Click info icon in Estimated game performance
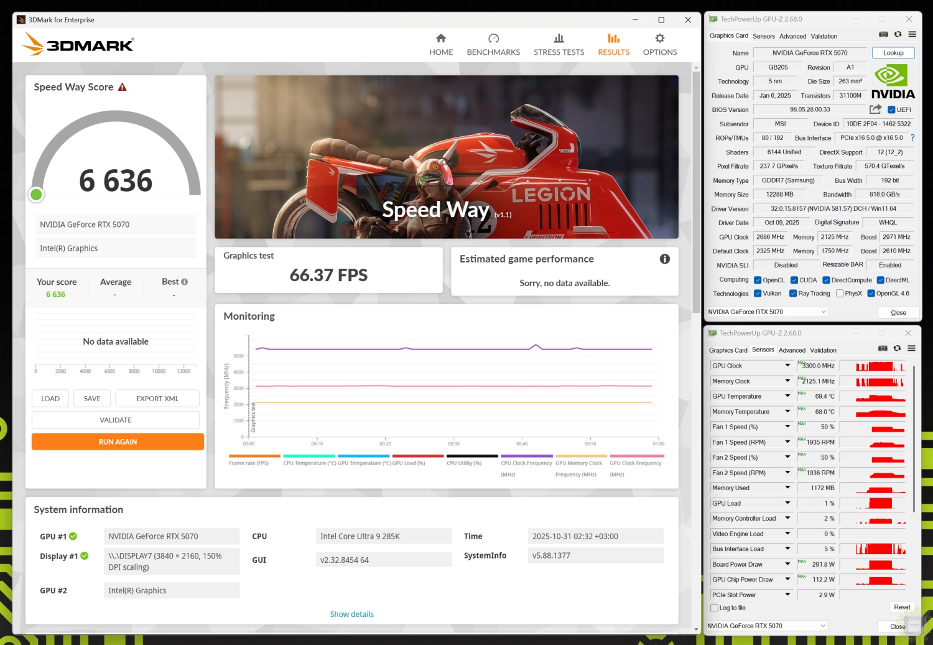The image size is (933, 645). [x=665, y=259]
